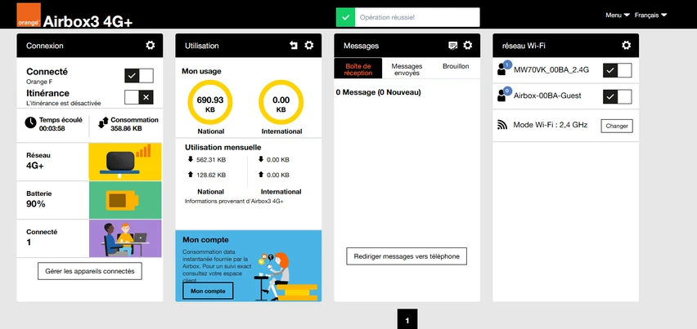Screen dimensions: 697x329
Task: Click the MW70VK_00BA_2.4G network name
Action: 551,69
